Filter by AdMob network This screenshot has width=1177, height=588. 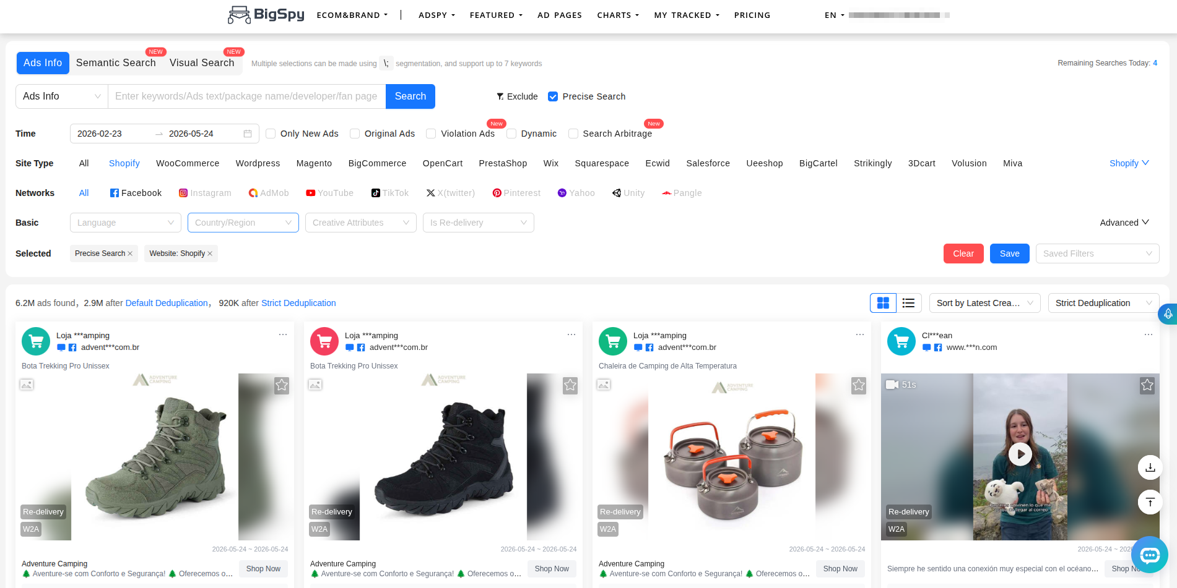pyautogui.click(x=269, y=193)
